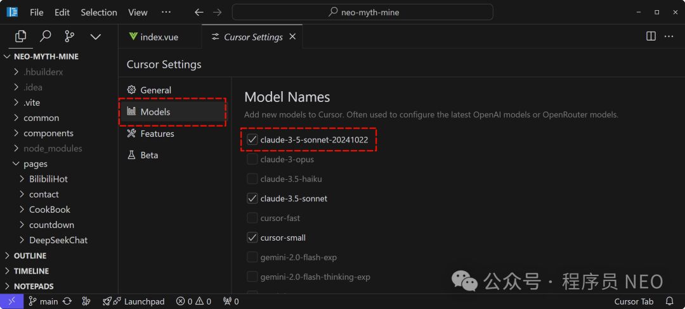Screen dimensions: 685x309
Task: Close the Cursor Settings tab
Action: tap(292, 37)
